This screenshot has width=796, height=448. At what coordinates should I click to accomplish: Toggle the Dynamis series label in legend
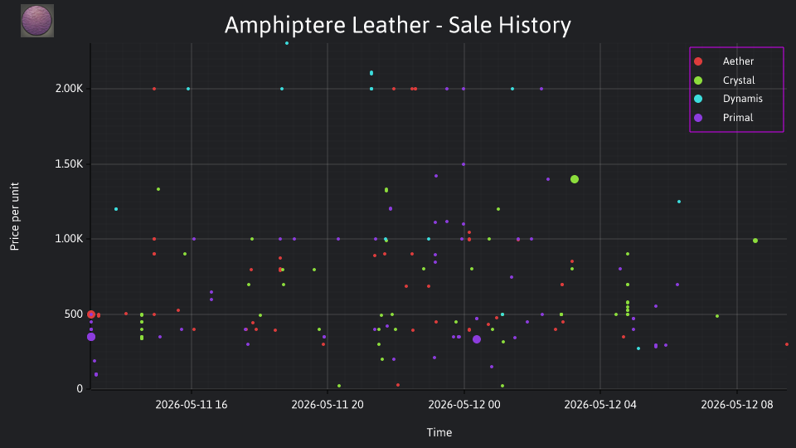tap(743, 99)
